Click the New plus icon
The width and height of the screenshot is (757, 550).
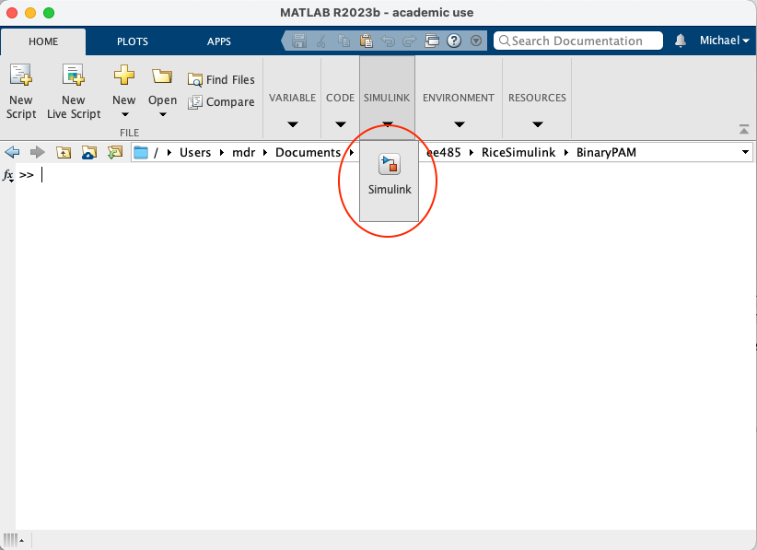tap(124, 75)
